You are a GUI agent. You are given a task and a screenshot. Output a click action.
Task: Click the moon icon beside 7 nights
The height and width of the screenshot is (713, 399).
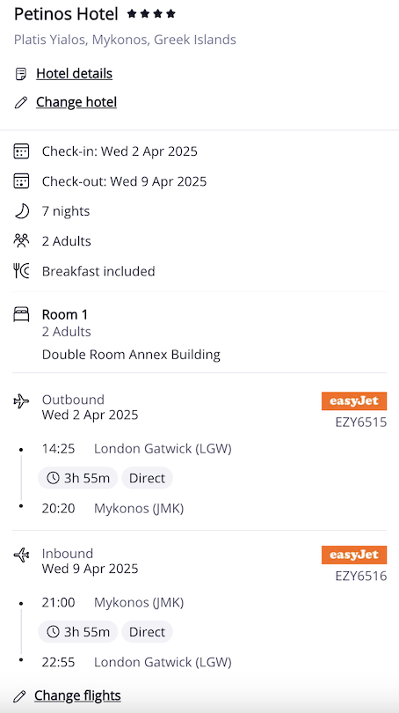[x=21, y=211]
